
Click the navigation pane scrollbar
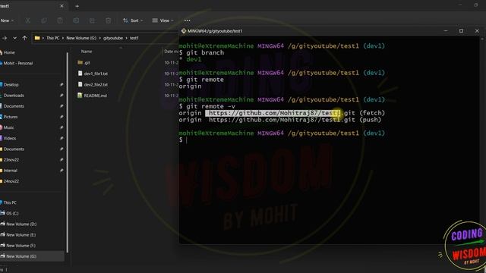click(x=68, y=152)
